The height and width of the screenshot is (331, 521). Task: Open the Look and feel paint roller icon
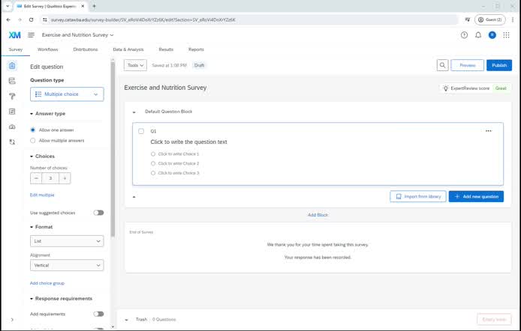[x=12, y=96]
